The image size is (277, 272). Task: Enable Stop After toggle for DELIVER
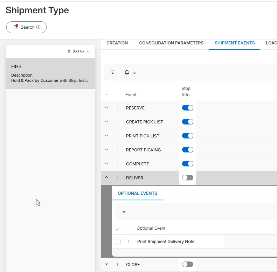tap(187, 178)
